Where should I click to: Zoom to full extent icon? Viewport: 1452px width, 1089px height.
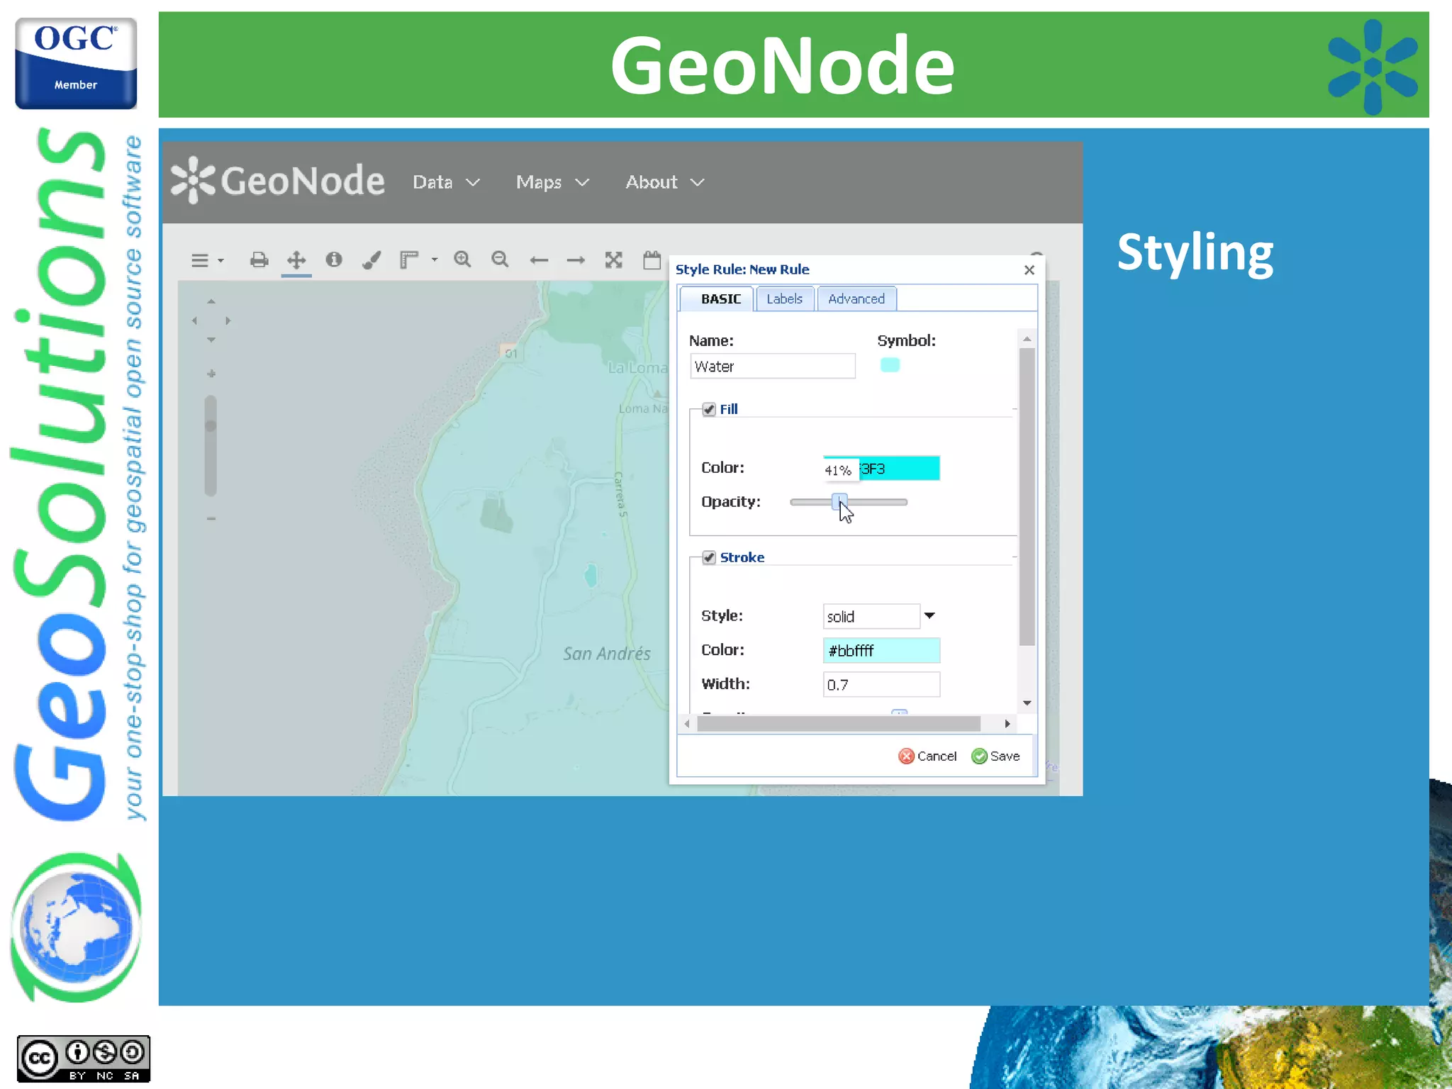614,259
